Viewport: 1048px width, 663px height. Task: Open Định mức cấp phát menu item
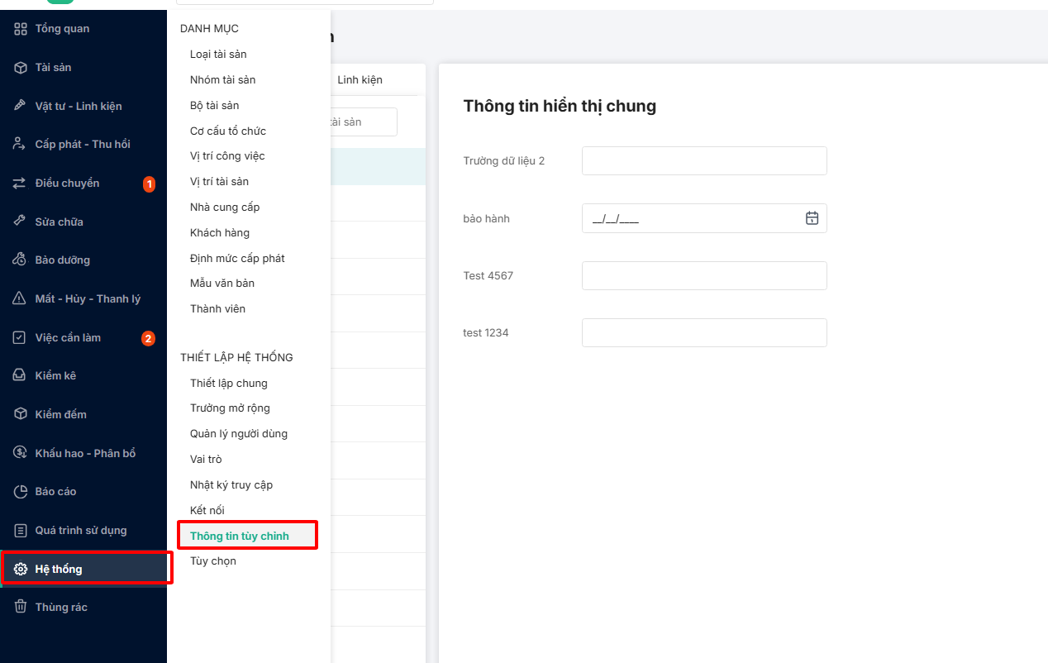tap(237, 258)
